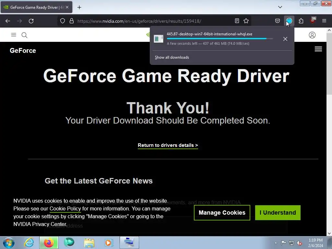Open the GeForce section menu icon
Viewport: 332px width, 249px height.
pyautogui.click(x=318, y=49)
